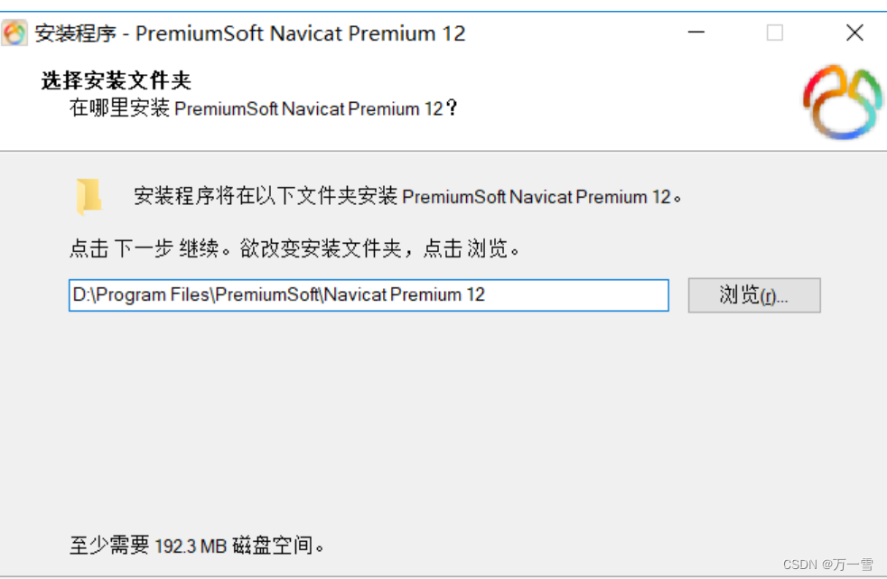887x579 pixels.
Task: Click the heading 选择安装文件夹
Action: [117, 80]
